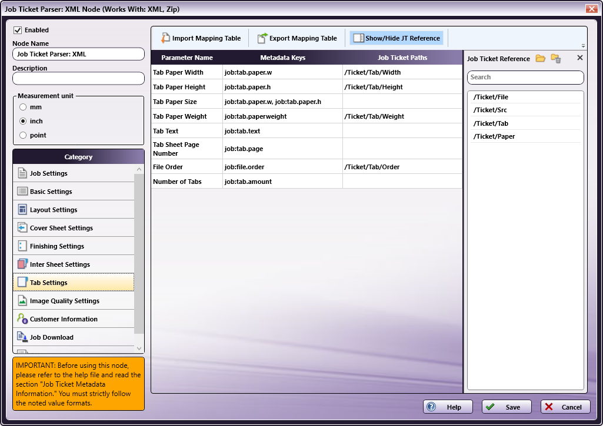Viewport: 603px width, 426px height.
Task: Click the Metadata Keys column header
Action: click(x=282, y=58)
